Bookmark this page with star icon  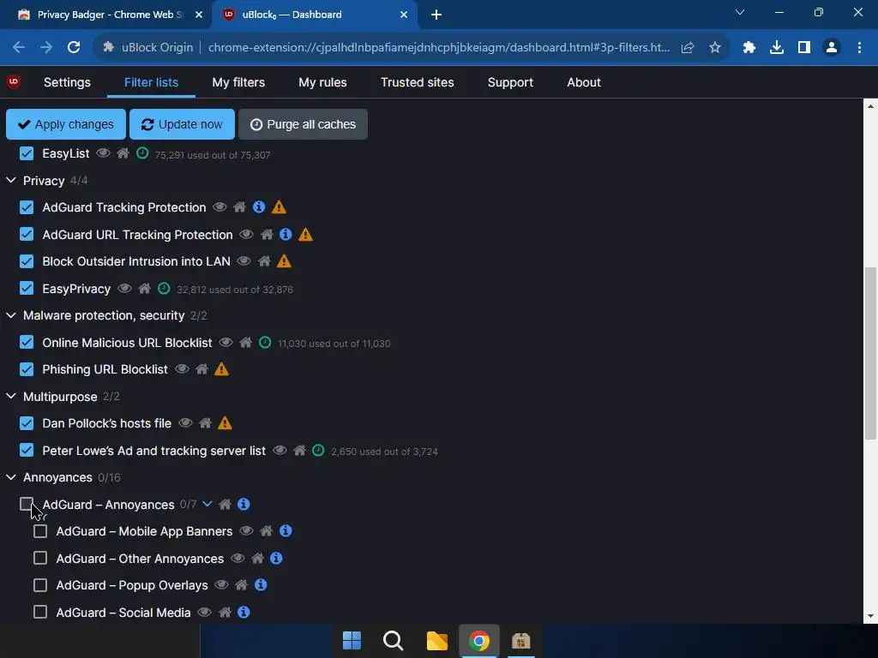(715, 48)
